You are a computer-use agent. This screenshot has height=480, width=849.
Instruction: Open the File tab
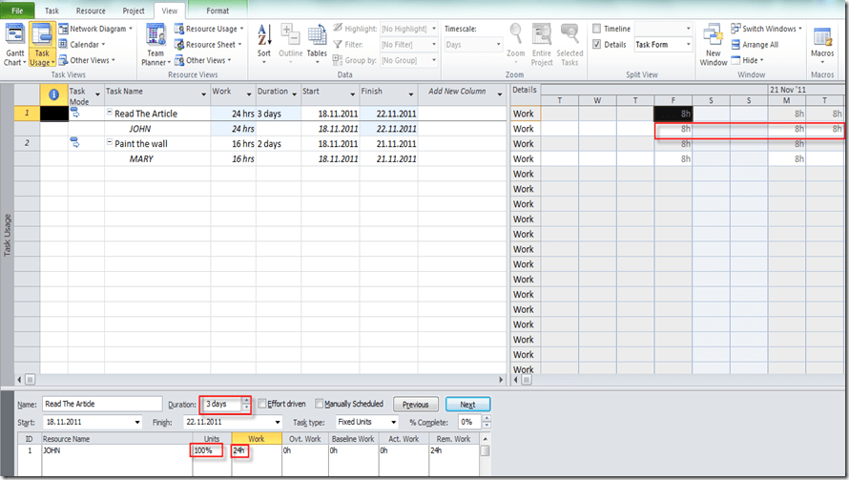[17, 10]
